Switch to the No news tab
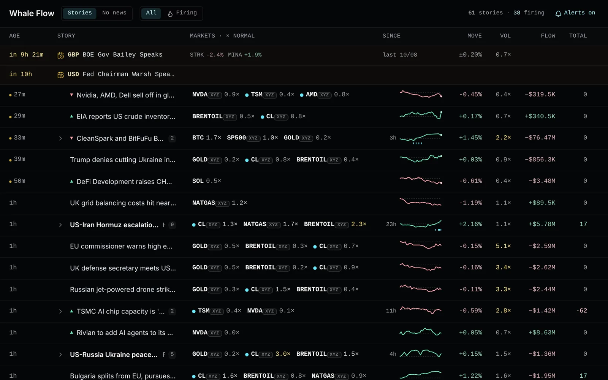The height and width of the screenshot is (380, 608). coord(114,13)
